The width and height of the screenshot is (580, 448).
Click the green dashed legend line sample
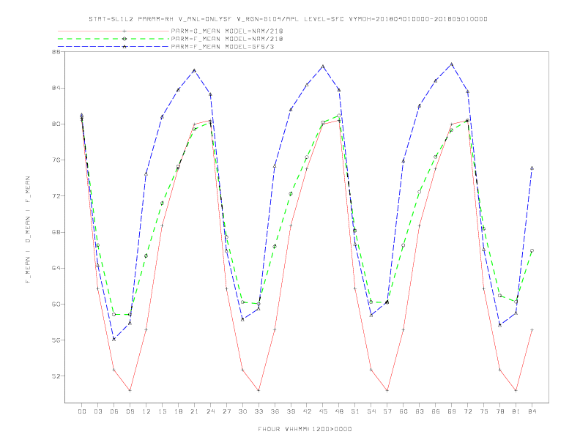pyautogui.click(x=114, y=39)
